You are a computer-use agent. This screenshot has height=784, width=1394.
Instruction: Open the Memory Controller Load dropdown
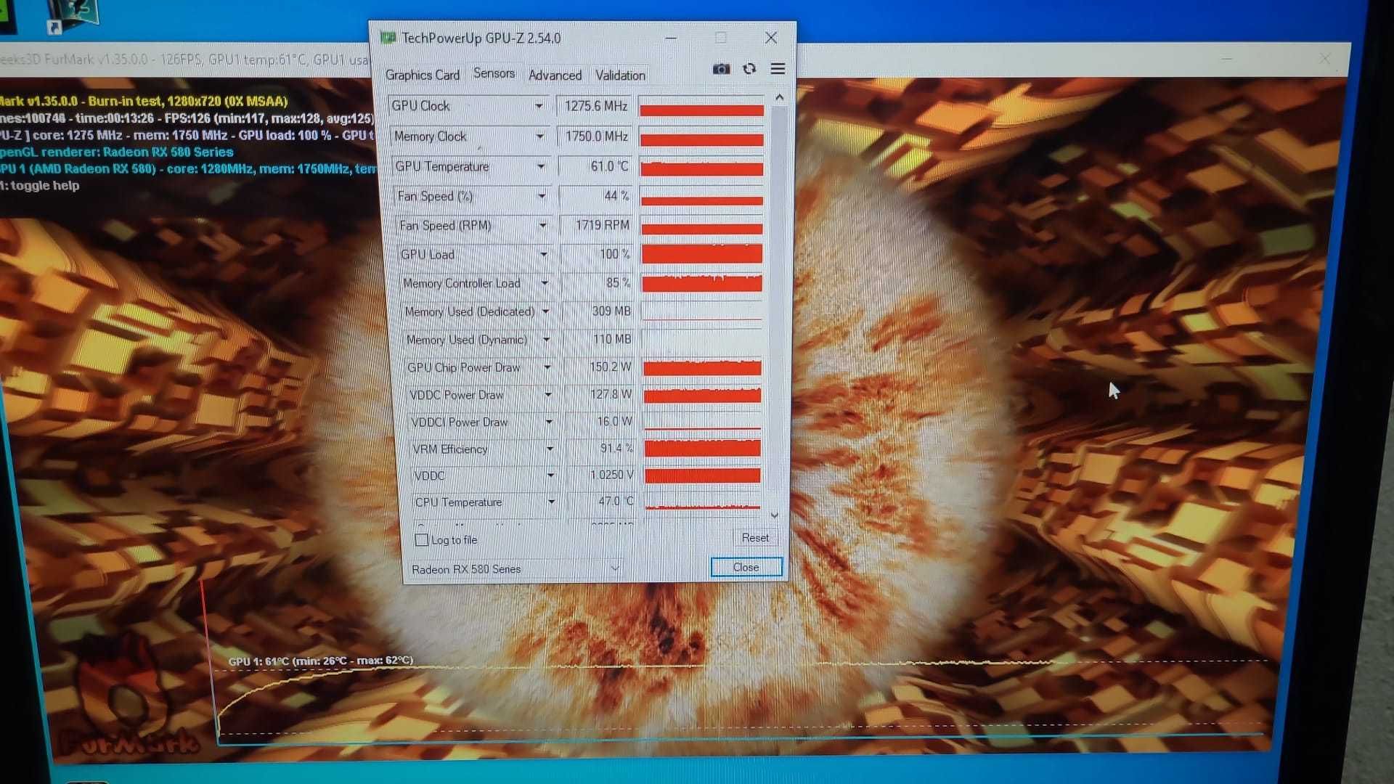click(545, 283)
